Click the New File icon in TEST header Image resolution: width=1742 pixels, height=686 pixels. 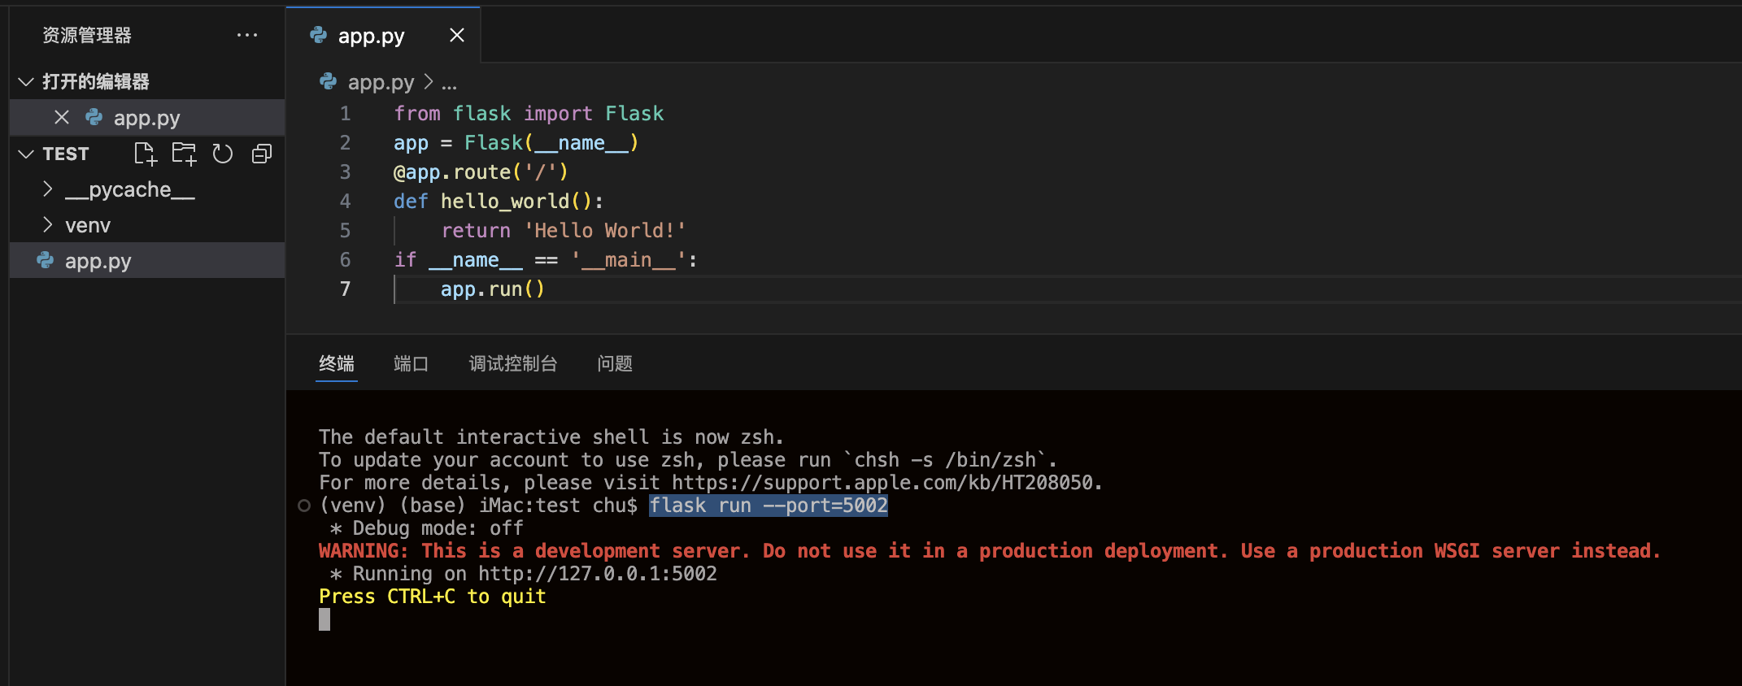145,154
